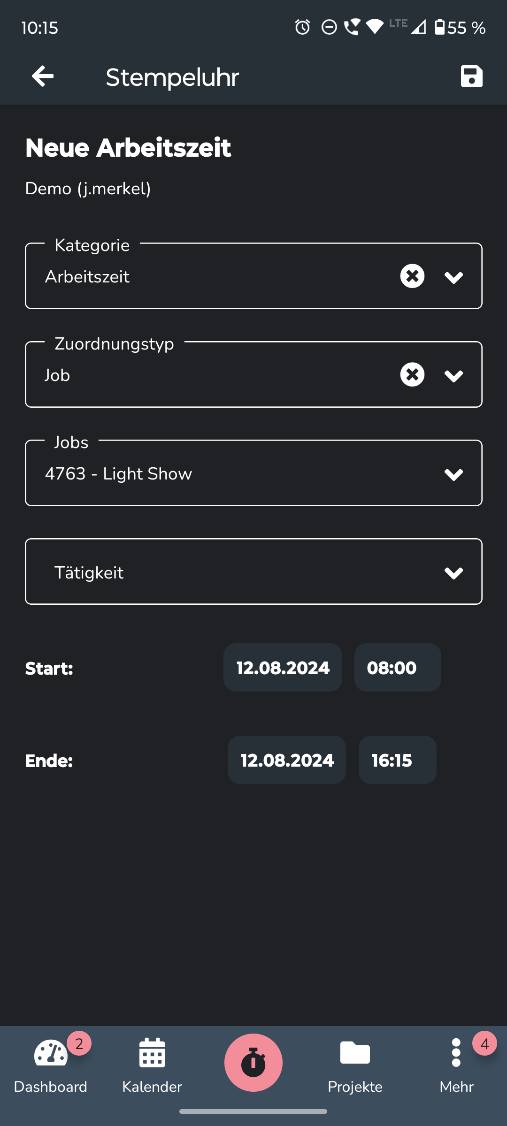This screenshot has width=507, height=1126.
Task: Tap the back arrow icon
Action: pyautogui.click(x=43, y=76)
